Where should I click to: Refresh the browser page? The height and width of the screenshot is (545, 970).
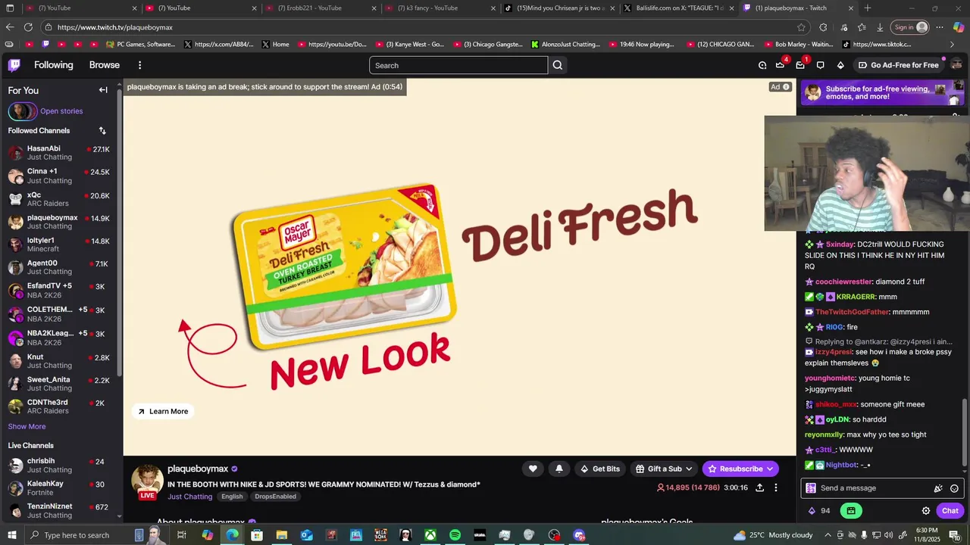point(28,27)
